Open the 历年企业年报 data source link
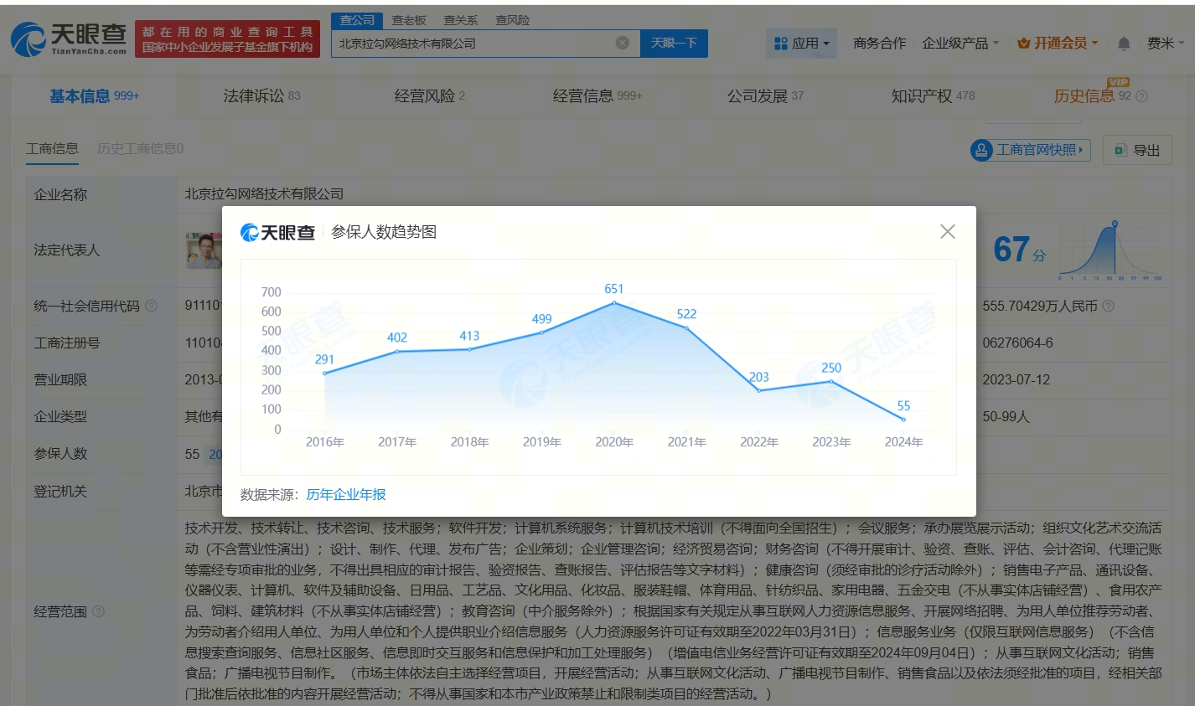 point(346,495)
